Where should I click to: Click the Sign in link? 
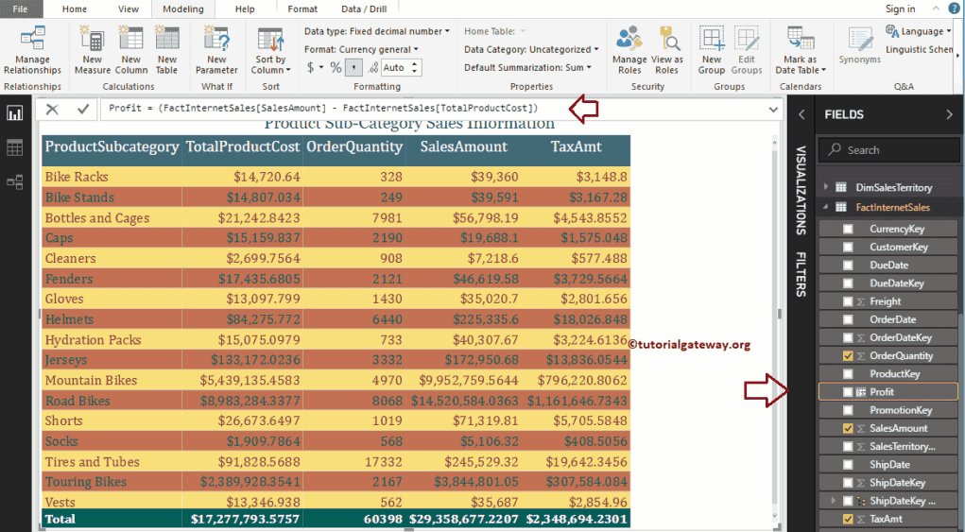[x=900, y=9]
